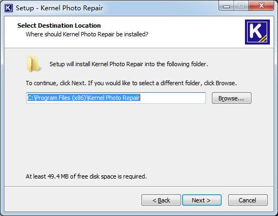Click blank white space inside the path field
The height and width of the screenshot is (216, 278).
tap(172, 98)
